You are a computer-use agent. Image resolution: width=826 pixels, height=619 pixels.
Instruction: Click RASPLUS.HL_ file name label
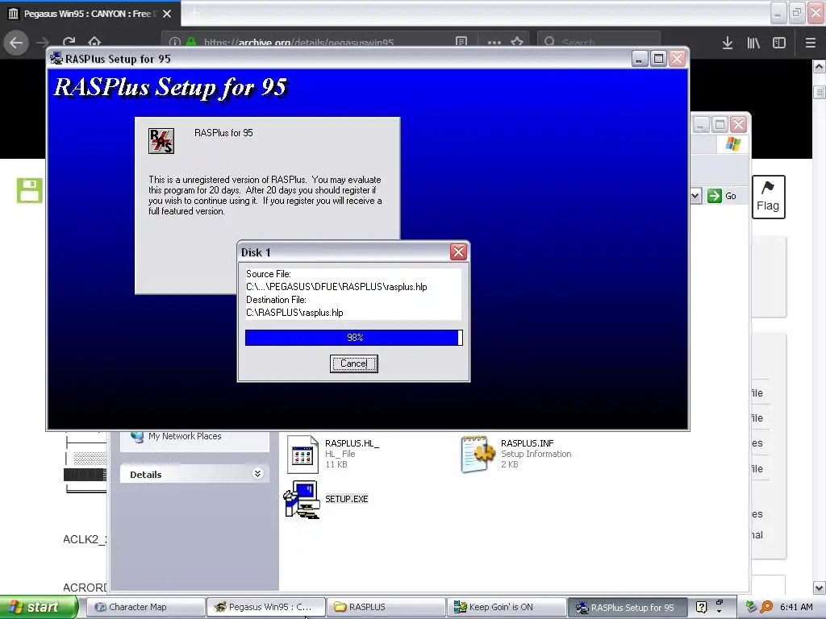352,443
